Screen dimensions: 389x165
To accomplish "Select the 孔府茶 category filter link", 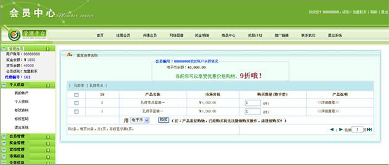I will click(x=79, y=86).
